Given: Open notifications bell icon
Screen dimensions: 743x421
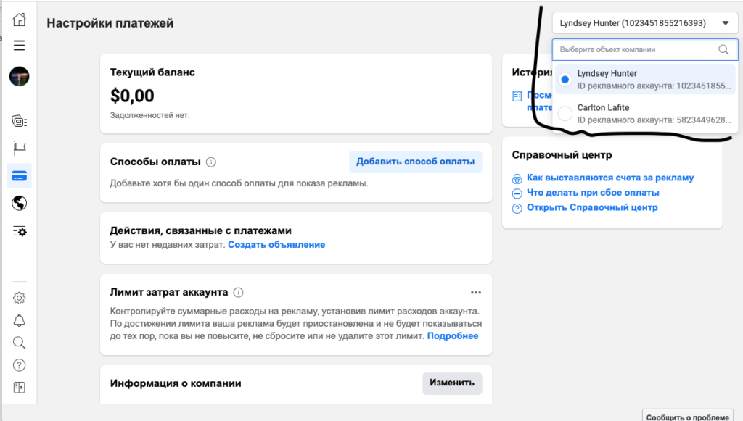Looking at the screenshot, I should coord(19,321).
